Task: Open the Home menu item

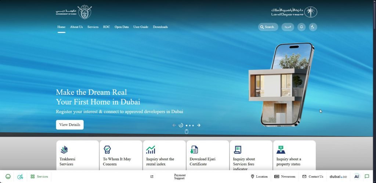Action: tap(61, 27)
